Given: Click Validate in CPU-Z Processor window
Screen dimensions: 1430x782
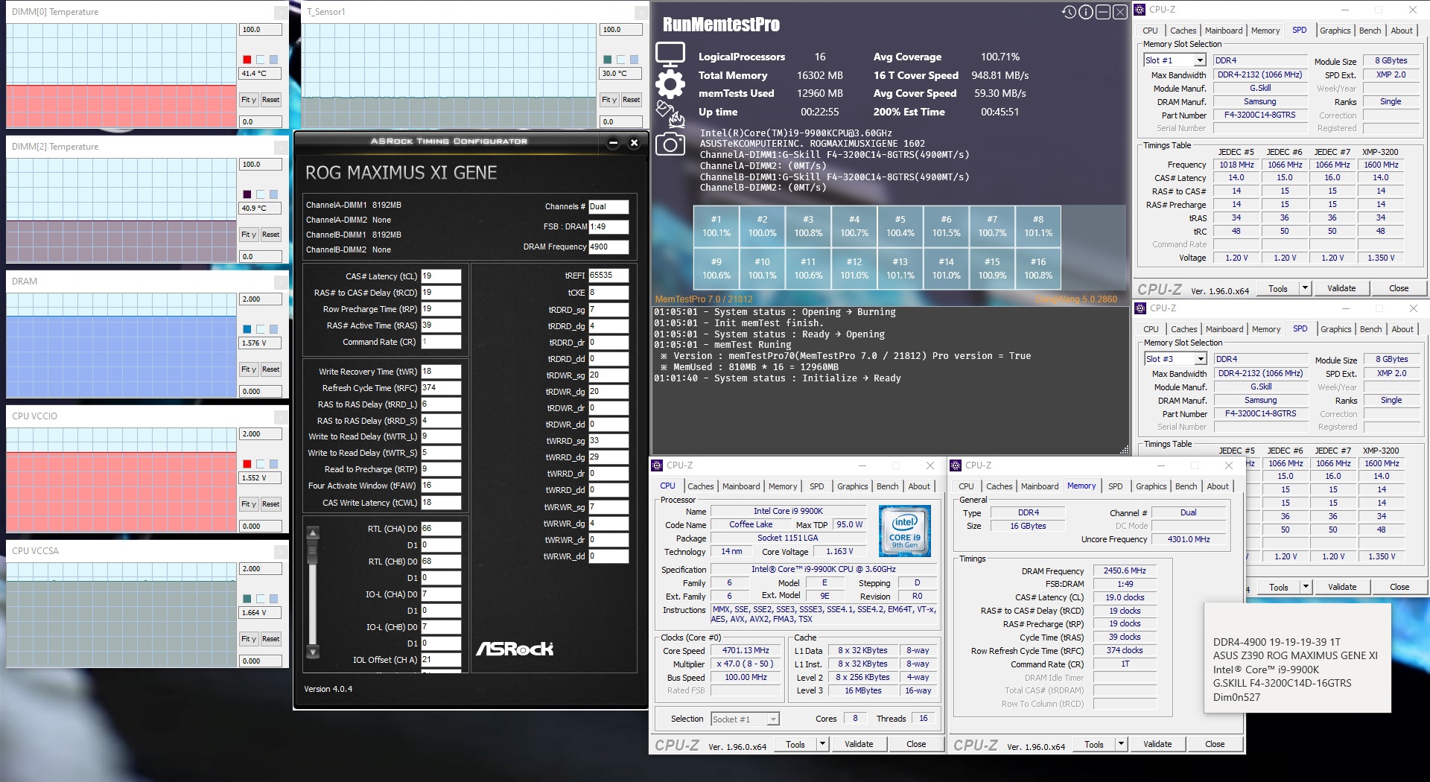Looking at the screenshot, I should [x=859, y=744].
